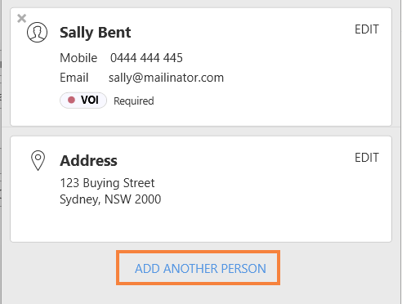
Task: Select the Sally Bent name heading
Action: click(x=96, y=33)
